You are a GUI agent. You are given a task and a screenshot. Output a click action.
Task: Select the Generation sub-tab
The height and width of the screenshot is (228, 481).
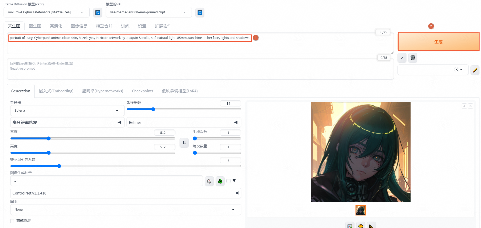tap(21, 91)
